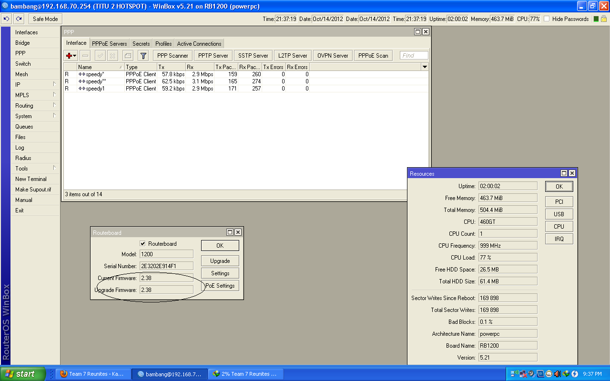Click the blue grid pad tray icon
The height and width of the screenshot is (381, 610).
coord(540,374)
